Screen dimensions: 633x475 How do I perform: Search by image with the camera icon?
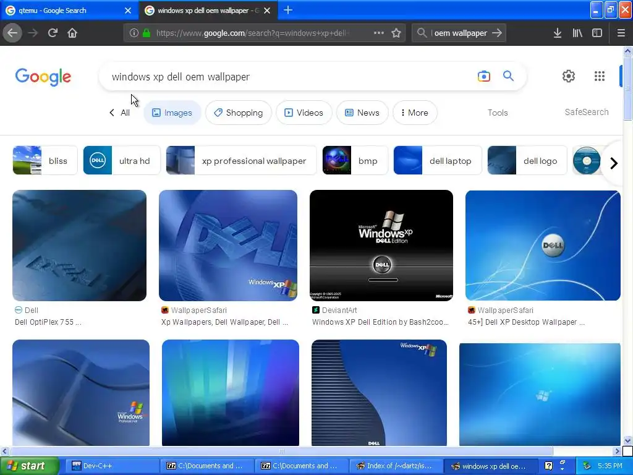pyautogui.click(x=483, y=76)
